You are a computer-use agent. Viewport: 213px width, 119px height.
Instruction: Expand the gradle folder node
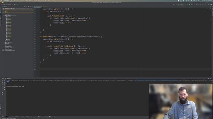(4, 14)
